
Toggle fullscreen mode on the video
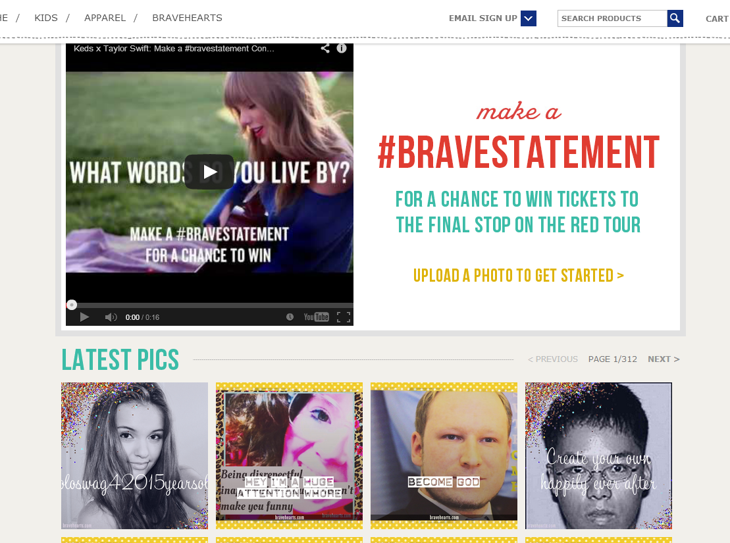[x=344, y=317]
